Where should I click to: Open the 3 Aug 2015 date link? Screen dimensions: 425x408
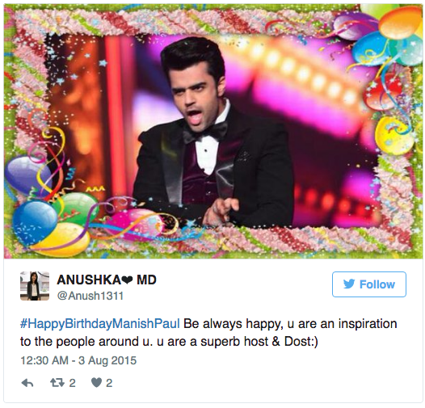(x=107, y=360)
